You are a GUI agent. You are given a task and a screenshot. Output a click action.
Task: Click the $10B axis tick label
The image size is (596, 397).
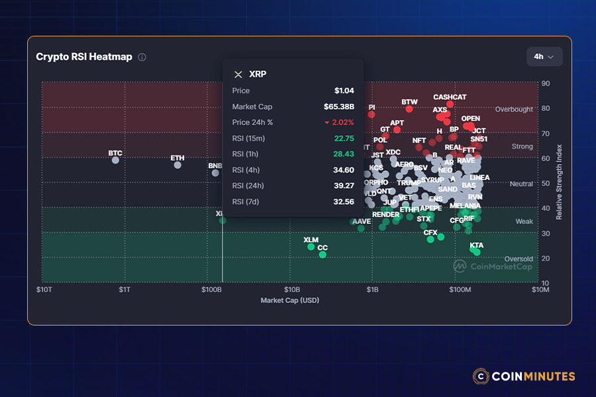[292, 290]
